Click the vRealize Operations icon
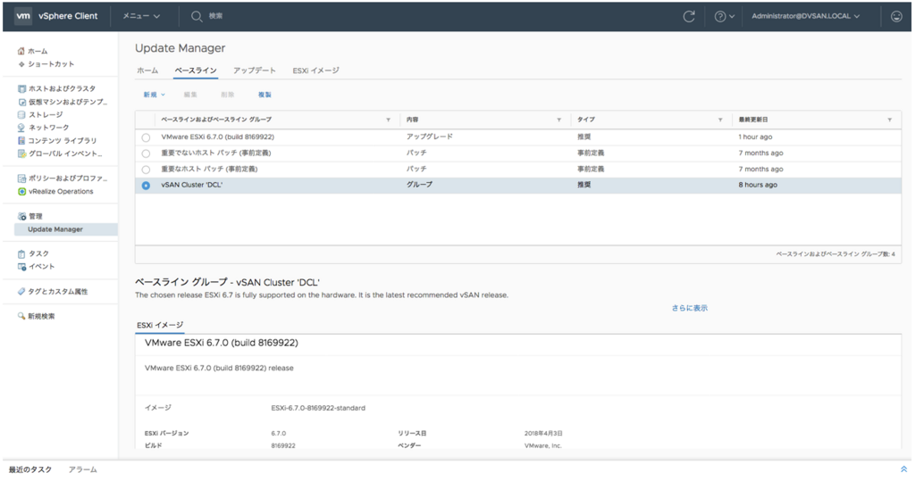 click(x=21, y=191)
